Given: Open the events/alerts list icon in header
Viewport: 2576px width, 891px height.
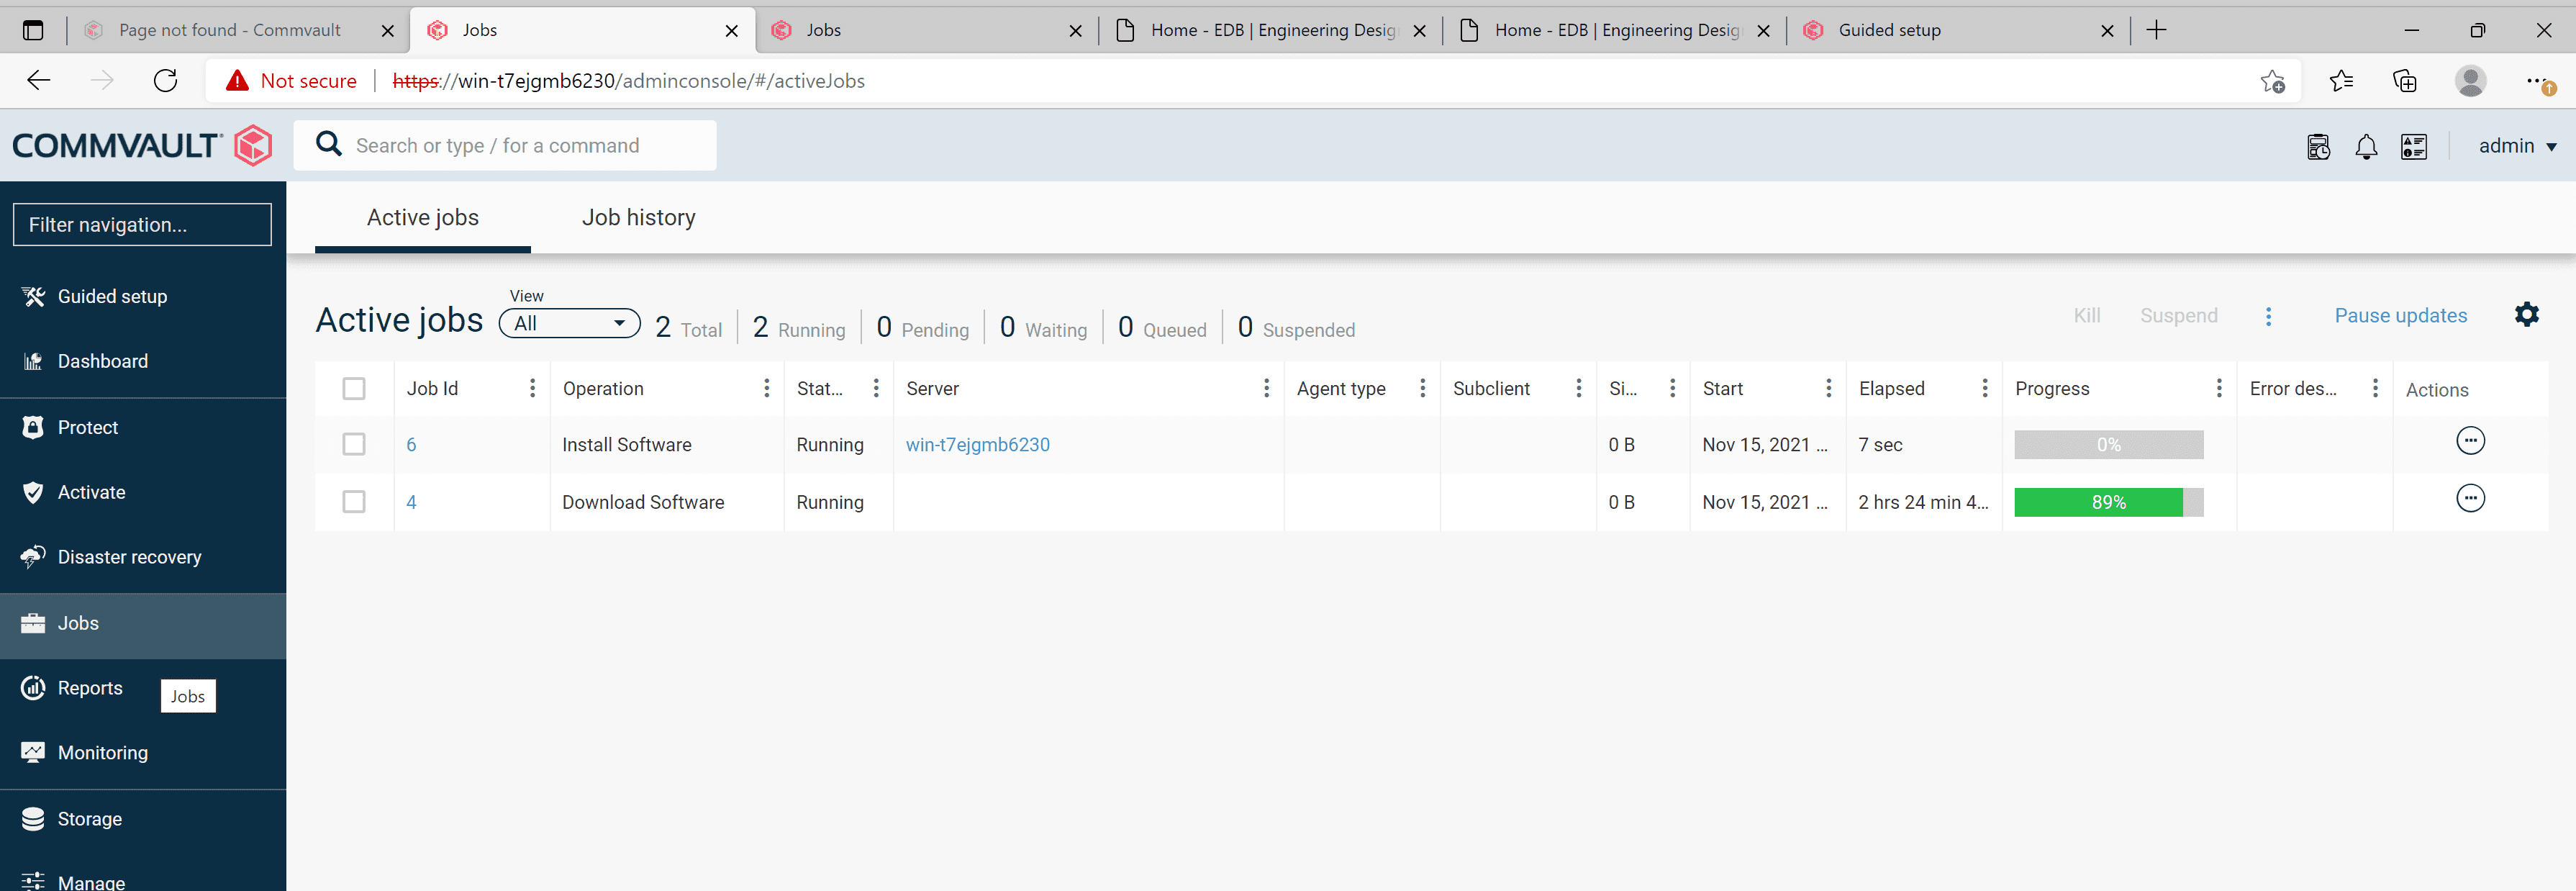Looking at the screenshot, I should tap(2413, 146).
